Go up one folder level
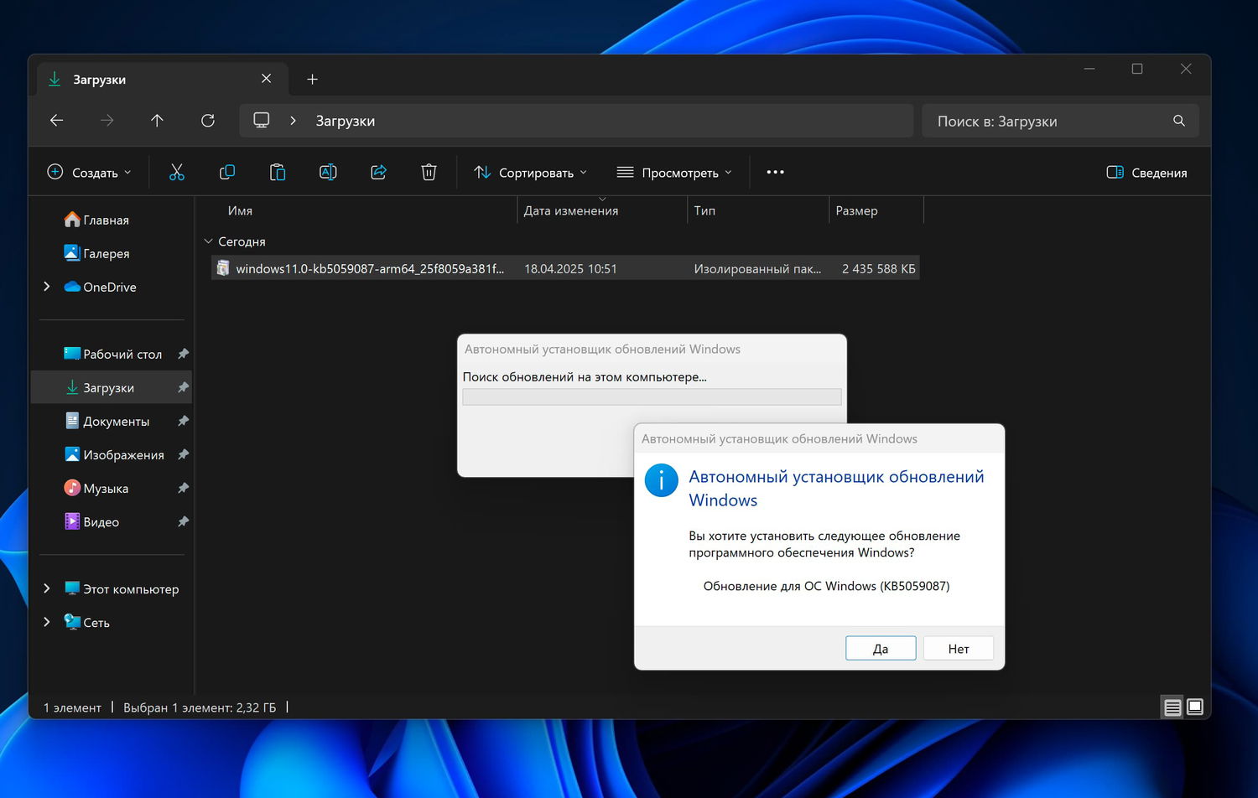Screen dimensions: 1258x798 (157, 121)
